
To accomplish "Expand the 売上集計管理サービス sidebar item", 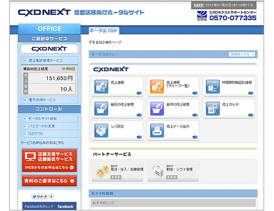I will tap(49, 60).
